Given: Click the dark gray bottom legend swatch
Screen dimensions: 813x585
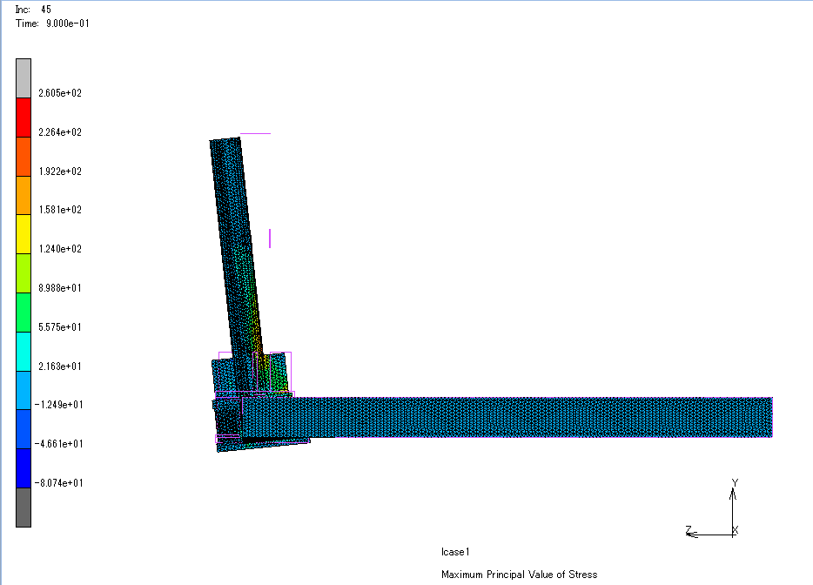Looking at the screenshot, I should point(24,508).
